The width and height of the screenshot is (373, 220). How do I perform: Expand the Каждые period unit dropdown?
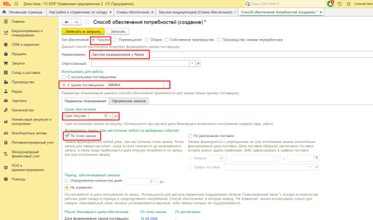277,158
